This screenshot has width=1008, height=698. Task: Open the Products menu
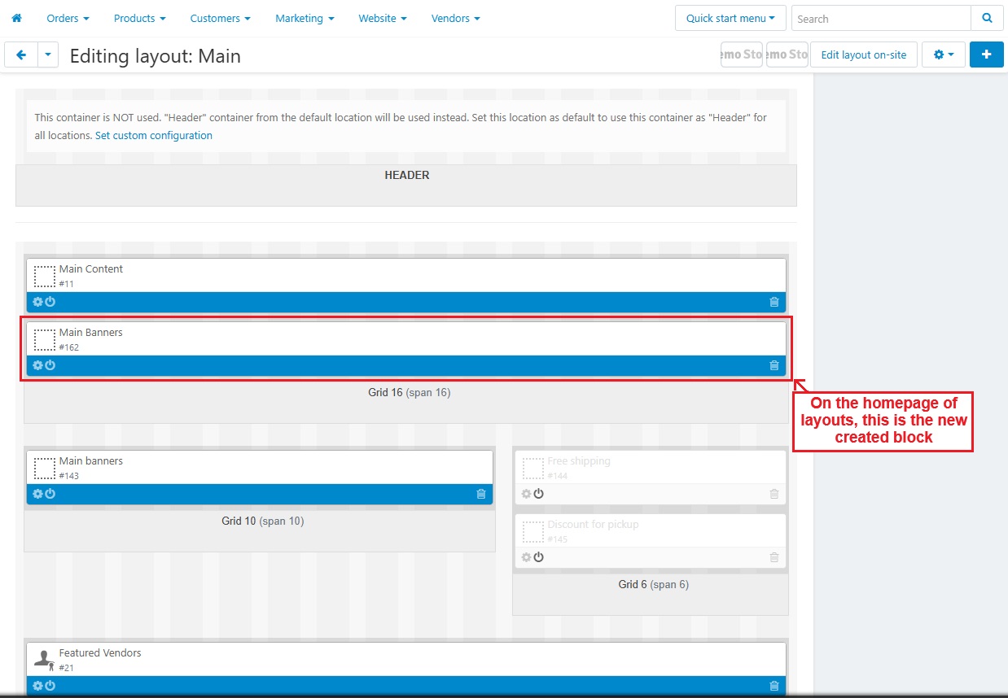tap(139, 18)
